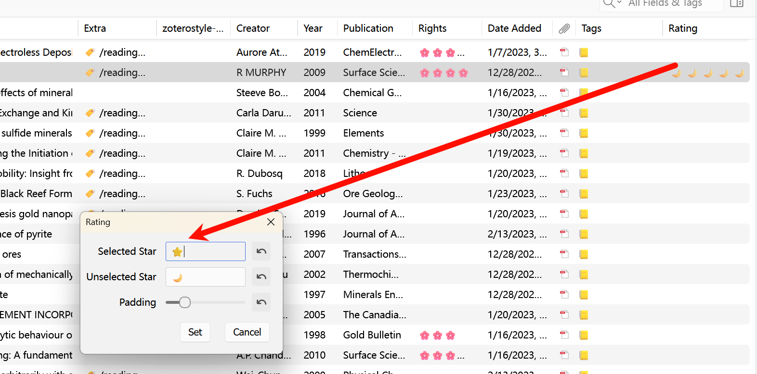Sort by the attachment paperclip column
757x374 pixels.
pyautogui.click(x=564, y=29)
